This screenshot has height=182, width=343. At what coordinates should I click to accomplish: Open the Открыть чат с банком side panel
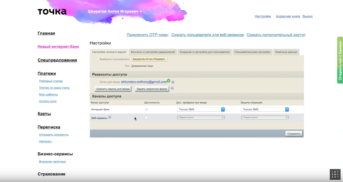pos(340,60)
